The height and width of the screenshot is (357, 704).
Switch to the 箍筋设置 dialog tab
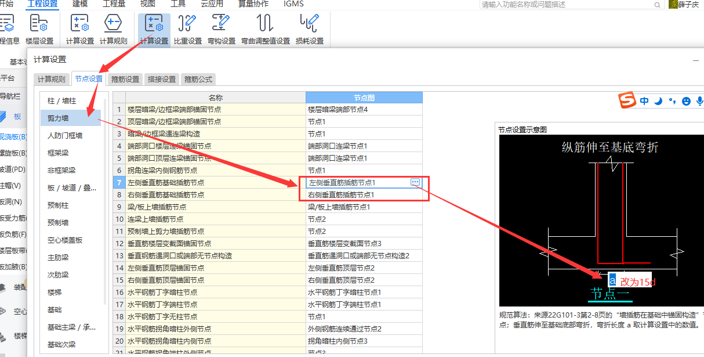(x=125, y=80)
